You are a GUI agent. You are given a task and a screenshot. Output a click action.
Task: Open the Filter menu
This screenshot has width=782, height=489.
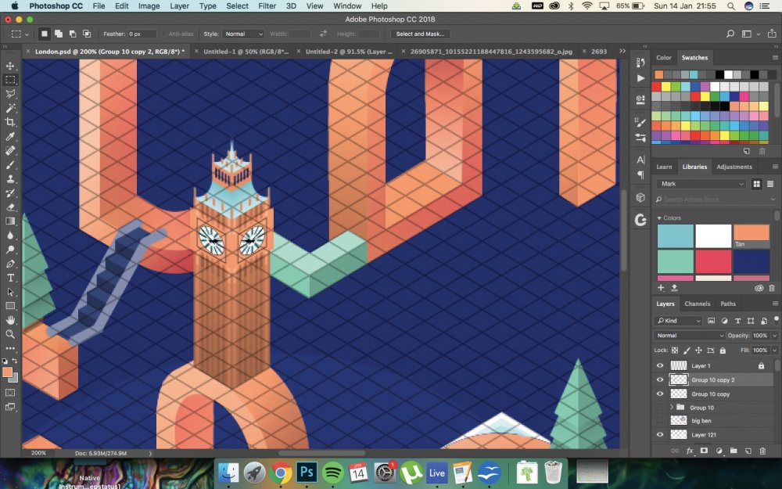coord(267,6)
